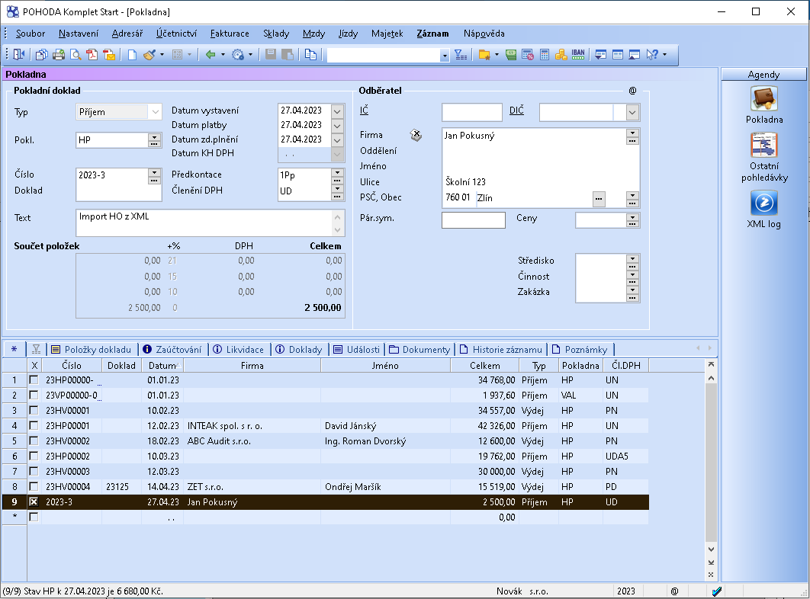Tick checkbox for row 23HV00004 ZET s.r.o.
The width and height of the screenshot is (810, 599).
click(x=34, y=486)
